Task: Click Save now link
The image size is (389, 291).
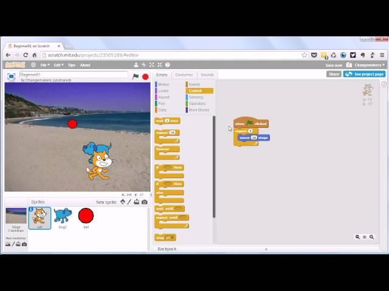Action: click(x=334, y=65)
